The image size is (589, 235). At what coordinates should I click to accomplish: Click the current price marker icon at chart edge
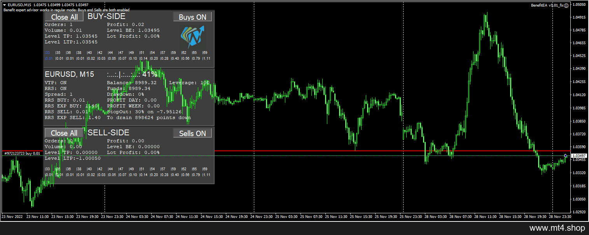pos(565,156)
